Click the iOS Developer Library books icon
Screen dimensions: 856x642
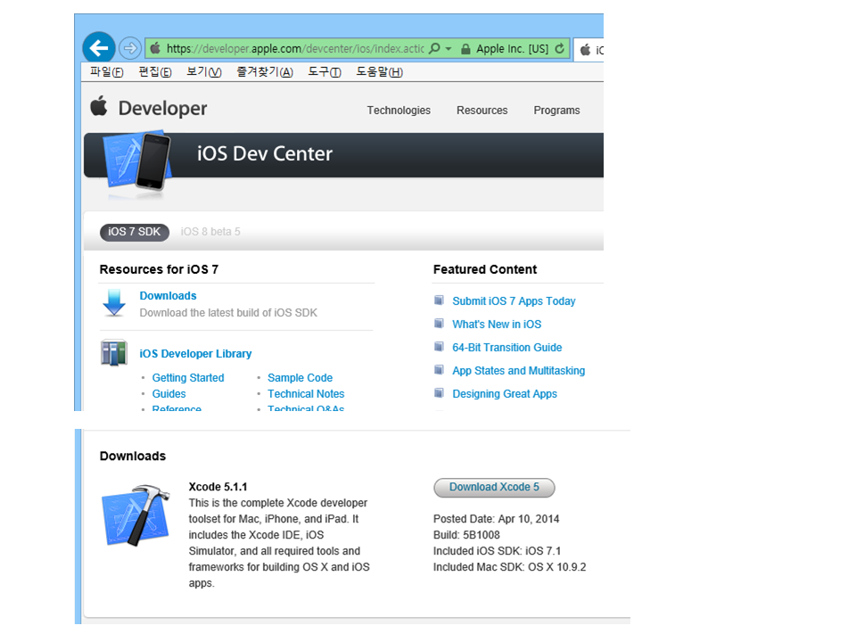coord(114,353)
